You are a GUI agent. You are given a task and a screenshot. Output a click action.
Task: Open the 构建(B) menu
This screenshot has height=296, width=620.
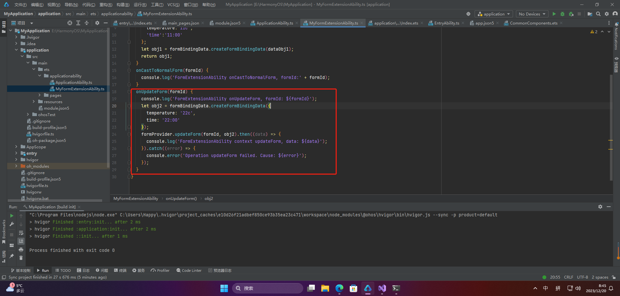(x=123, y=5)
